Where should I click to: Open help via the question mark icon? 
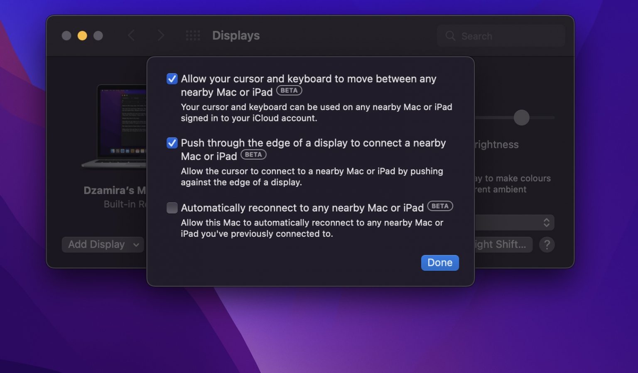pos(547,245)
